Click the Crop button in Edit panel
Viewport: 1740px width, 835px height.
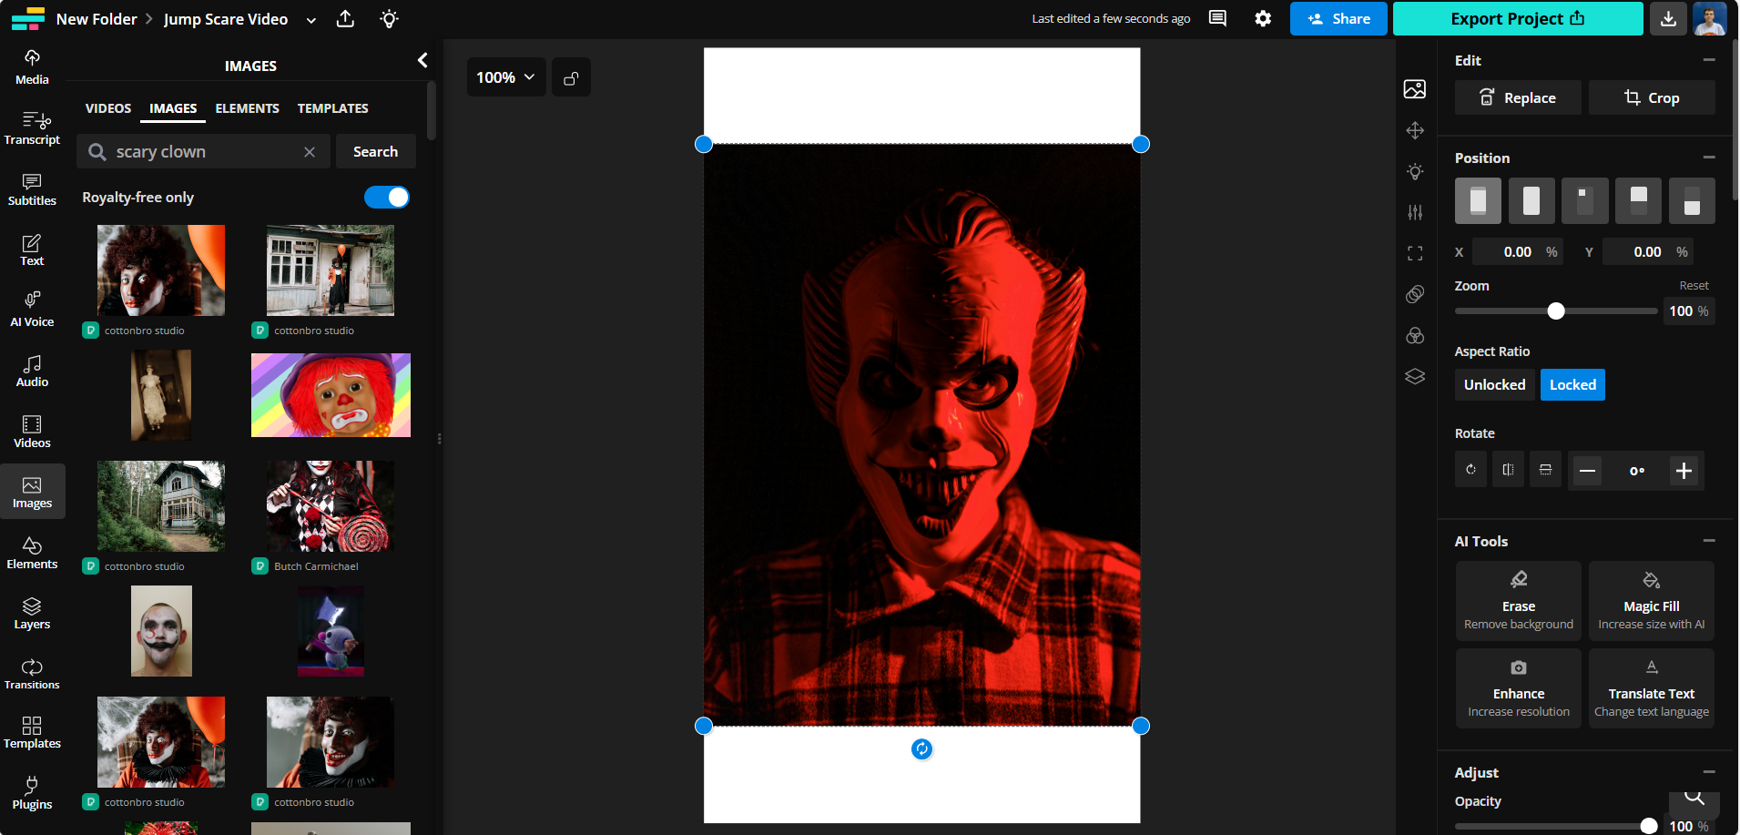pyautogui.click(x=1652, y=97)
